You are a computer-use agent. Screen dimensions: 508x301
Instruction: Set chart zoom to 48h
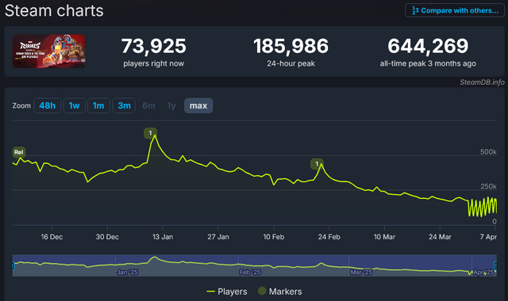(x=48, y=105)
